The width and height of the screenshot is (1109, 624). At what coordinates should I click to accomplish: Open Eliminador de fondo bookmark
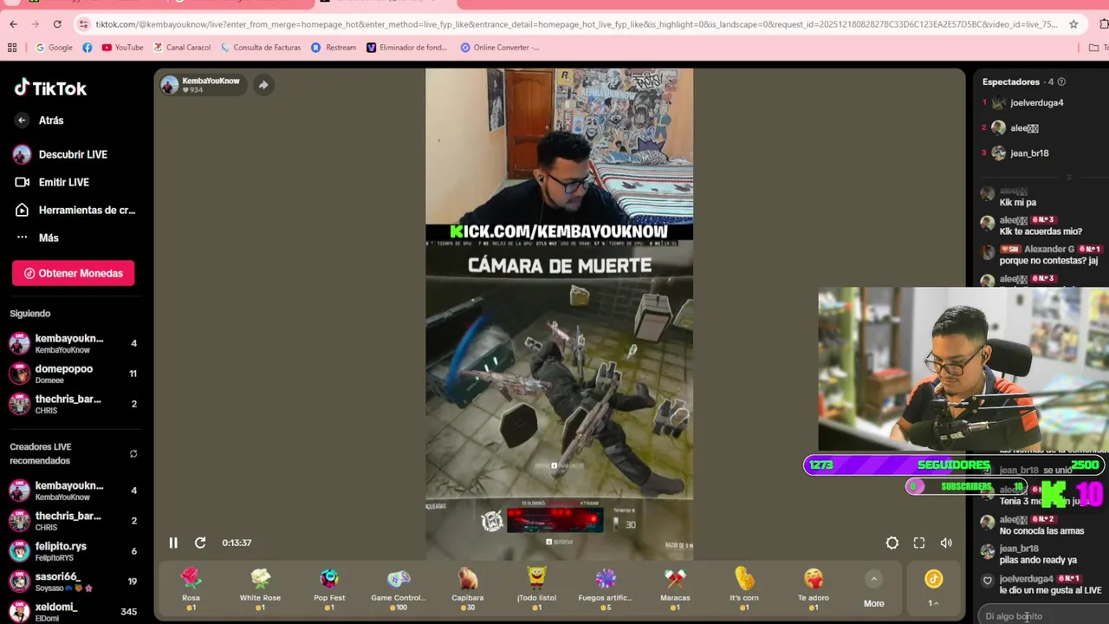(407, 48)
